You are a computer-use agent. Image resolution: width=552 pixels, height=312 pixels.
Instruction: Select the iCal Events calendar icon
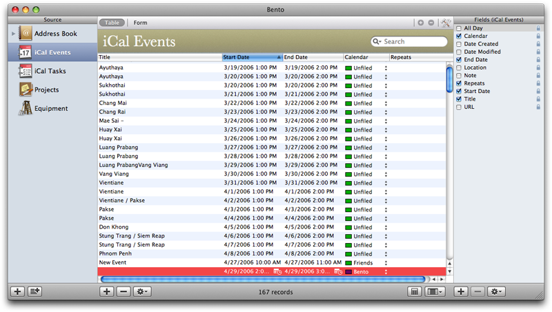point(26,52)
